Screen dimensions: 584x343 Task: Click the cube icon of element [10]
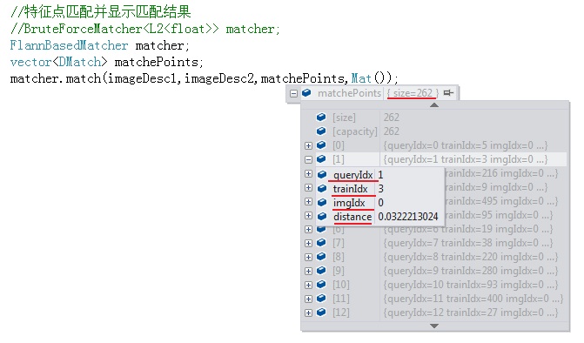point(321,285)
